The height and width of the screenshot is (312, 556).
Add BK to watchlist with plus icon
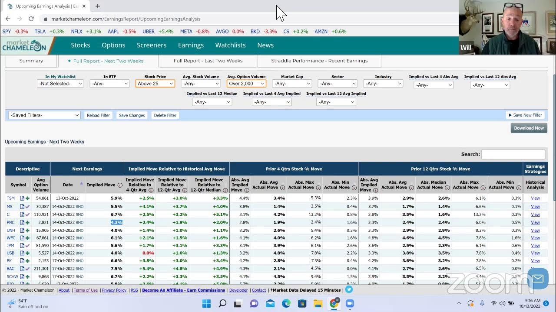click(x=27, y=261)
